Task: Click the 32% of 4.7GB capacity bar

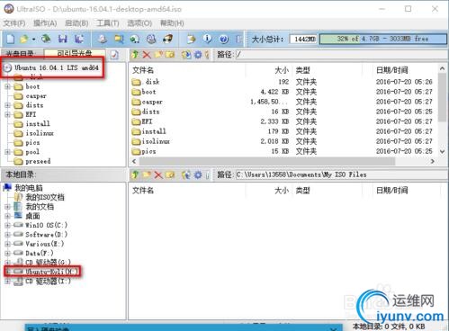Action: [383, 39]
